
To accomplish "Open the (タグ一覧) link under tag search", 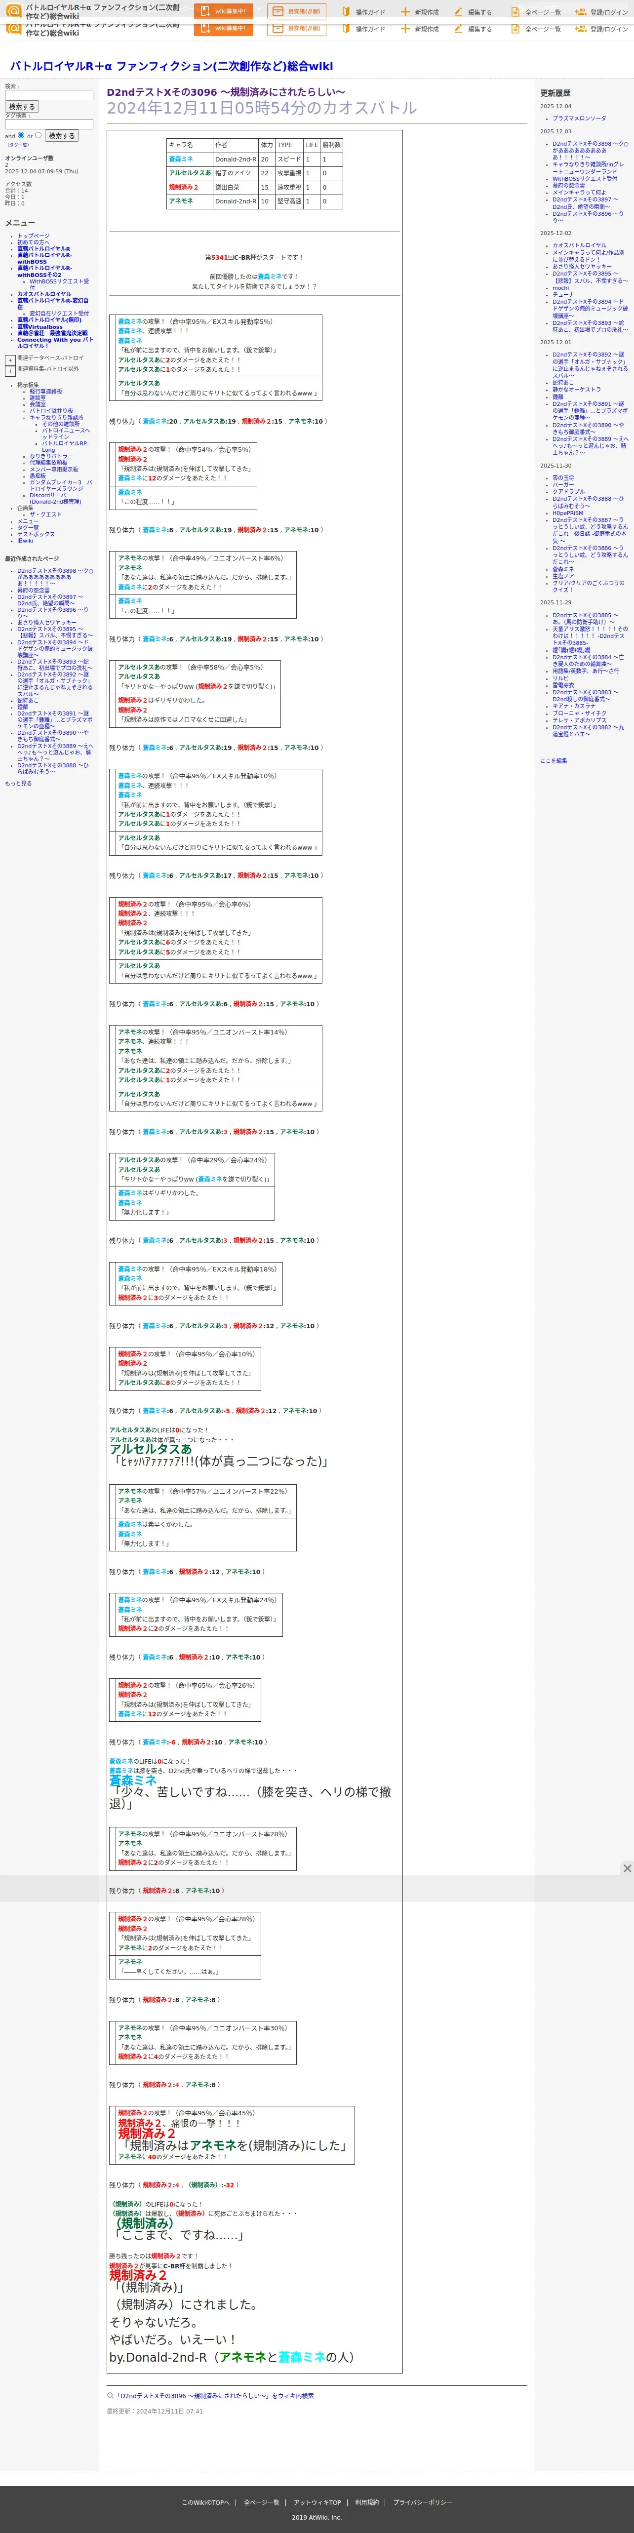I will [18, 145].
